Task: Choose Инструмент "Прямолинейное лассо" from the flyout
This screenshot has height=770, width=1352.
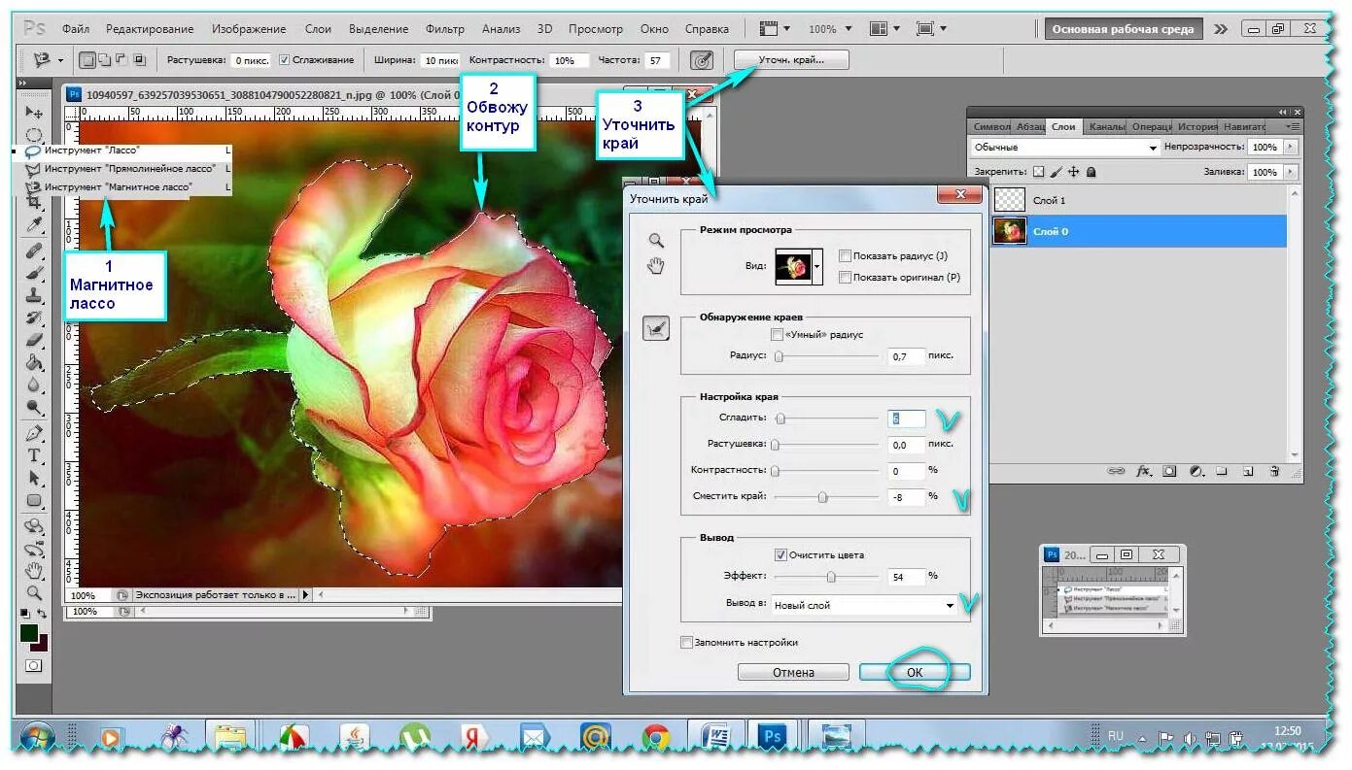Action: [x=129, y=168]
